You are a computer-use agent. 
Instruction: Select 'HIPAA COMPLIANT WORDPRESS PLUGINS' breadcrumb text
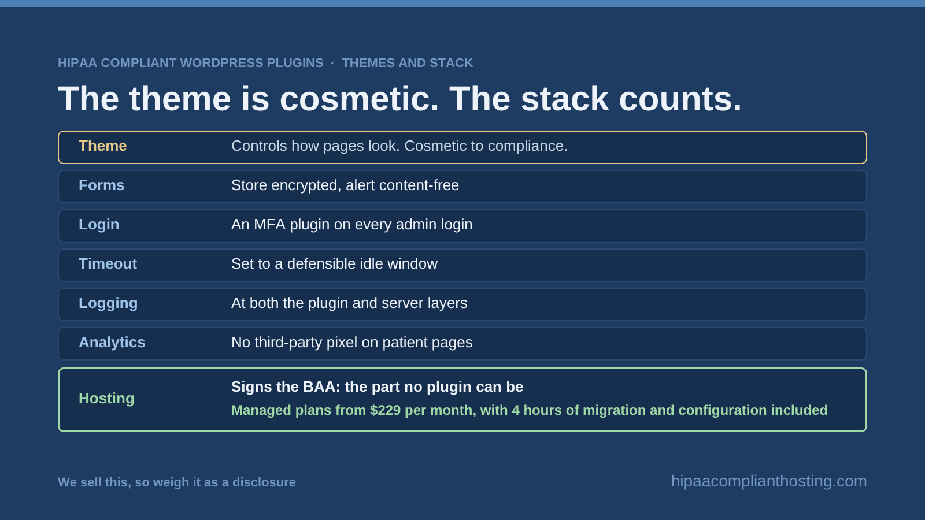pos(191,63)
